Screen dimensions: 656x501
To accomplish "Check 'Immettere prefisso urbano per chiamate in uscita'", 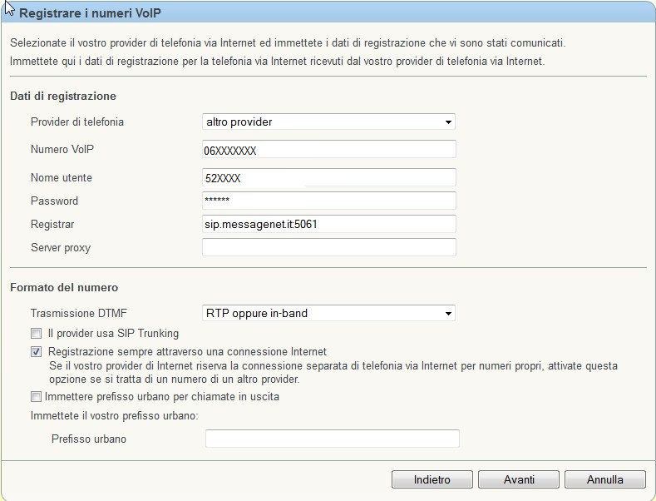I will [37, 396].
